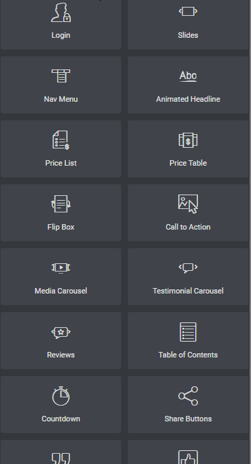Click the Flip Box text label
Image resolution: width=251 pixels, height=464 pixels.
61,227
